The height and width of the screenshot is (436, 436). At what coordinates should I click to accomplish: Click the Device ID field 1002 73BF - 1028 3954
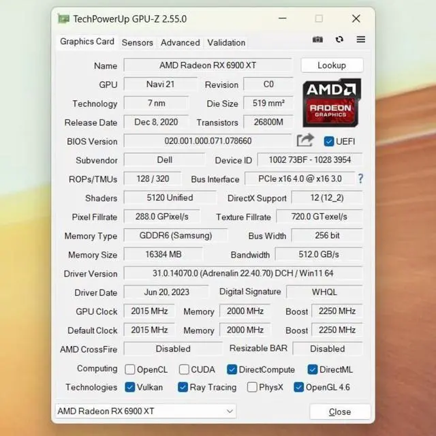tap(310, 160)
